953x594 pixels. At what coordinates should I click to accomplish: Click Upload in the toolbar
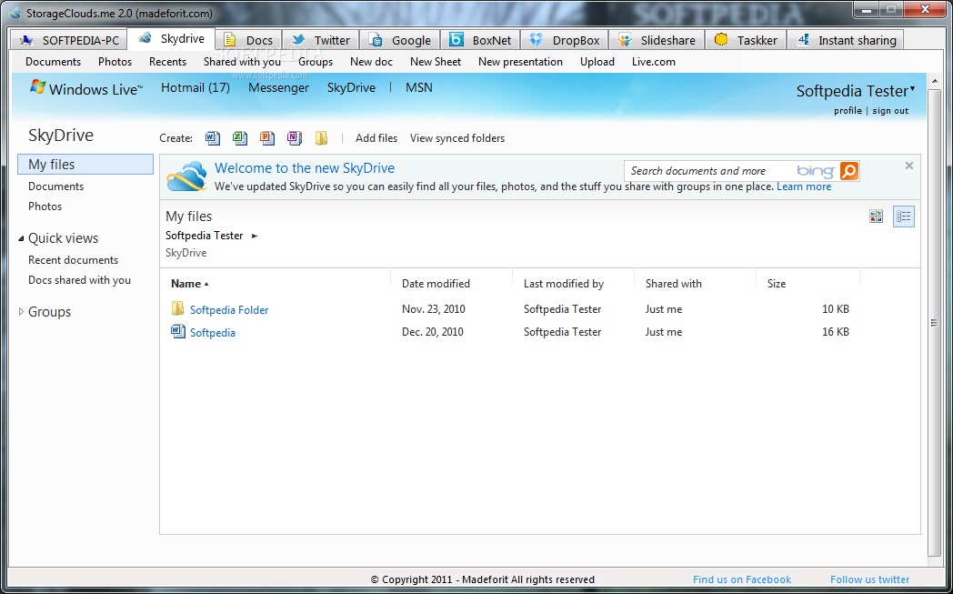[597, 62]
